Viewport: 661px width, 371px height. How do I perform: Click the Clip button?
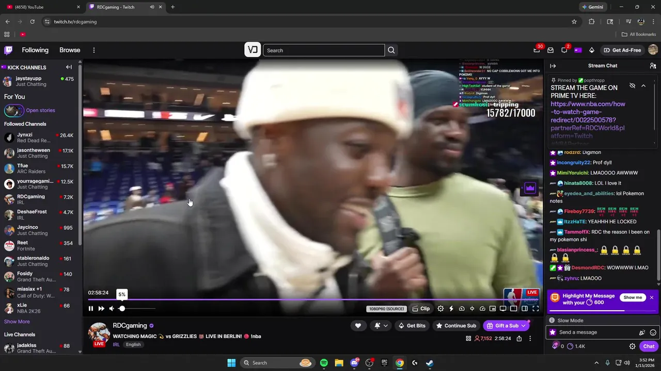(x=421, y=309)
